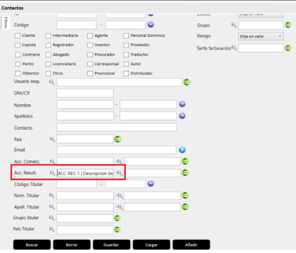Screen dimensions: 296x253
Task: Click the magnifier icon beside Usuario resp.
Action: tap(52, 82)
